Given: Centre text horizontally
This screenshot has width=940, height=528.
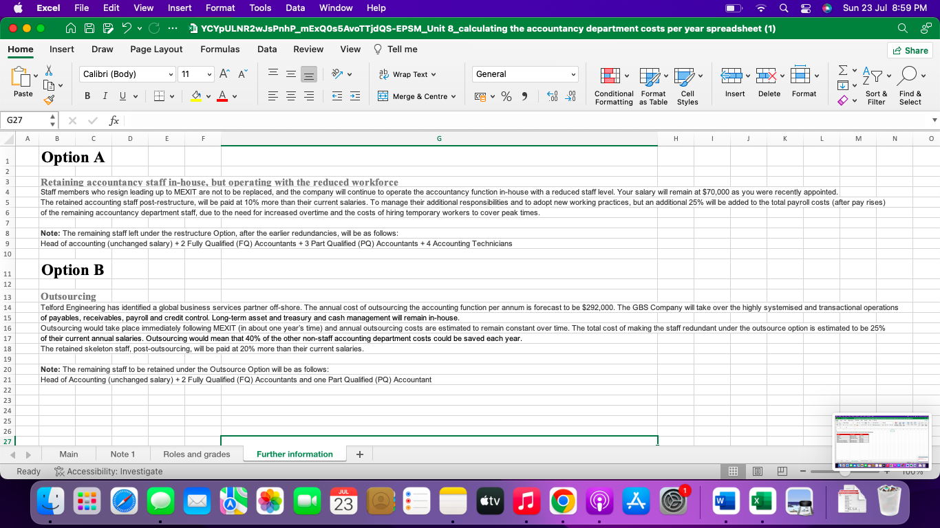Looking at the screenshot, I should pyautogui.click(x=291, y=96).
